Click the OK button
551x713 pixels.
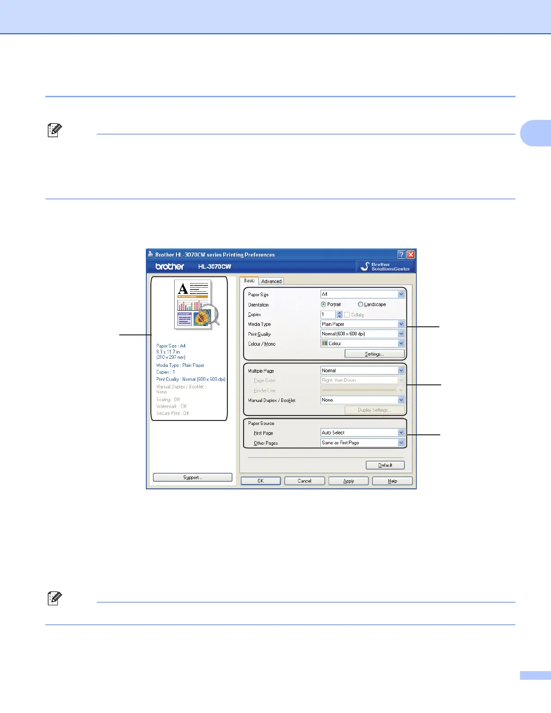click(x=261, y=481)
